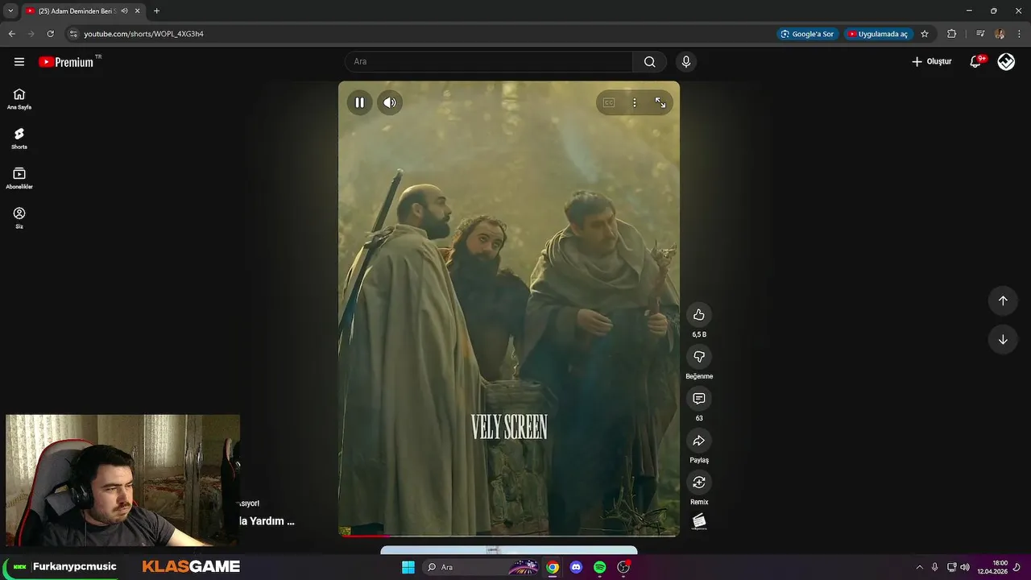The height and width of the screenshot is (580, 1031).
Task: Minimize the Chrome window
Action: coord(969,10)
